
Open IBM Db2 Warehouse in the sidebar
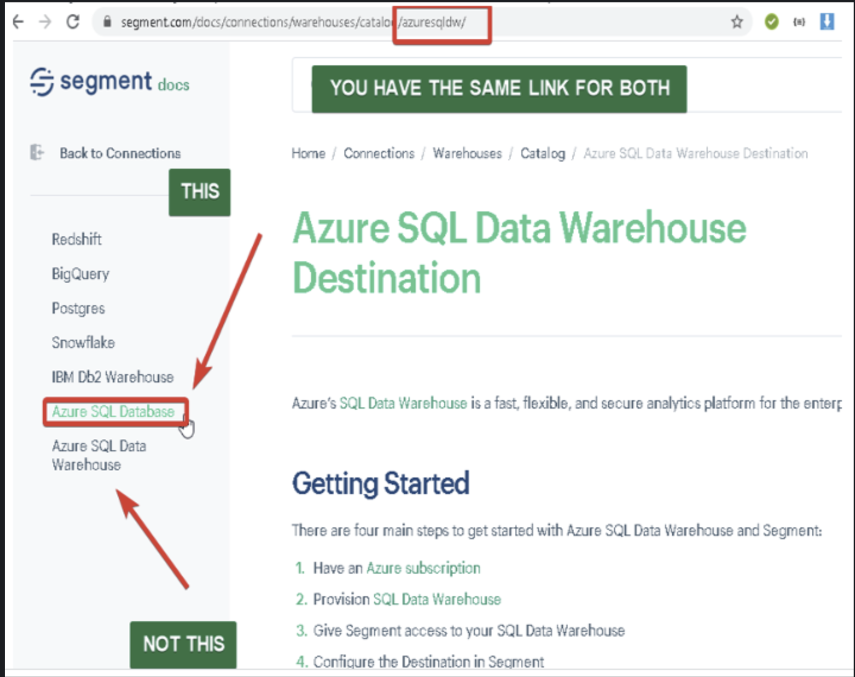tap(112, 377)
